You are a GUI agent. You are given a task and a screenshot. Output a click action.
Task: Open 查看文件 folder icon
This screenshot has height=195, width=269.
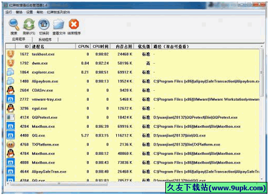59,25
